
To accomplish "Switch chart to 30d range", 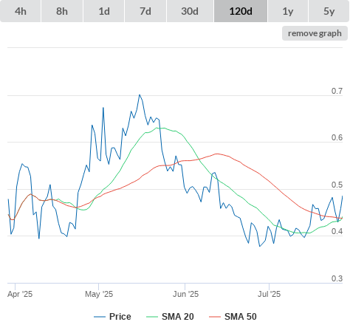I will [190, 11].
